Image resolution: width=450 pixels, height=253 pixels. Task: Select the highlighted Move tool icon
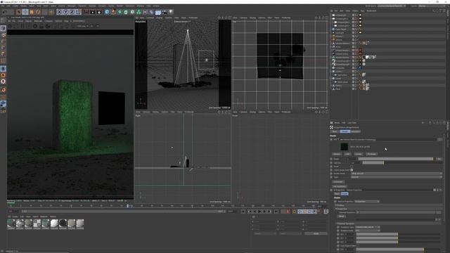click(25, 12)
